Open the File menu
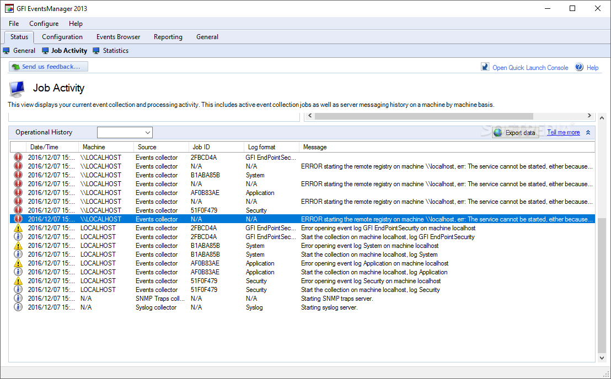The image size is (611, 379). [14, 24]
